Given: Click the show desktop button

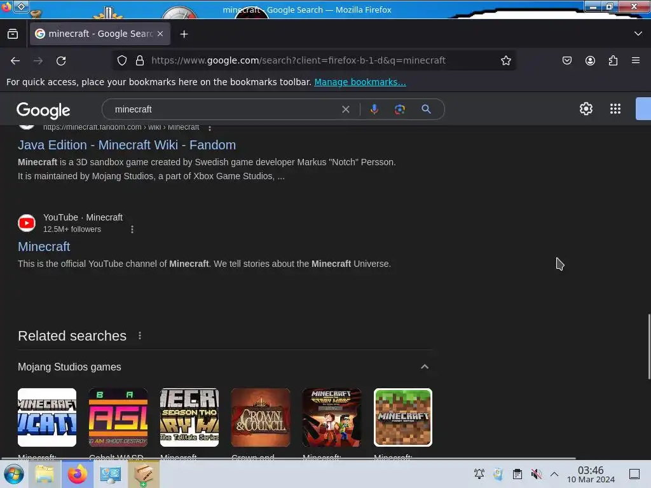Looking at the screenshot, I should pyautogui.click(x=634, y=474).
